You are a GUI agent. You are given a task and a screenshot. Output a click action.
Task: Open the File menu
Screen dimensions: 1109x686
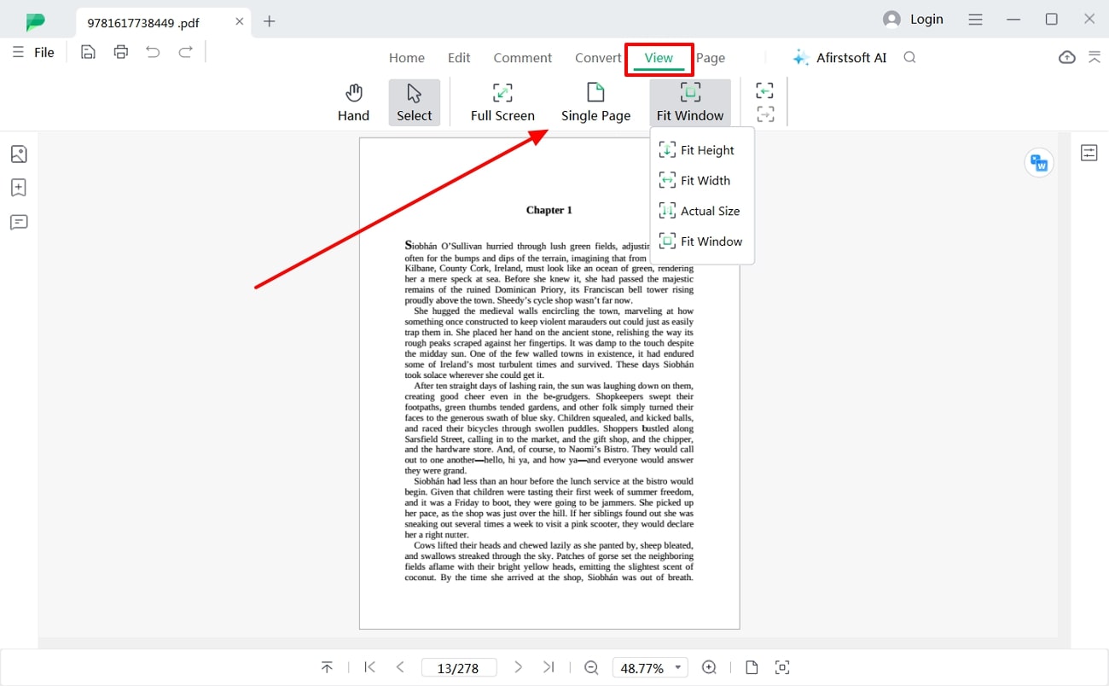pyautogui.click(x=34, y=53)
